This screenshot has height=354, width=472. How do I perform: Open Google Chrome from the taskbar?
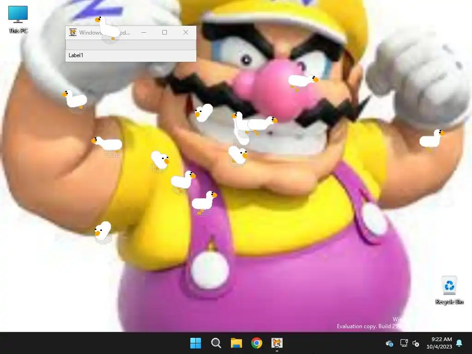click(257, 343)
